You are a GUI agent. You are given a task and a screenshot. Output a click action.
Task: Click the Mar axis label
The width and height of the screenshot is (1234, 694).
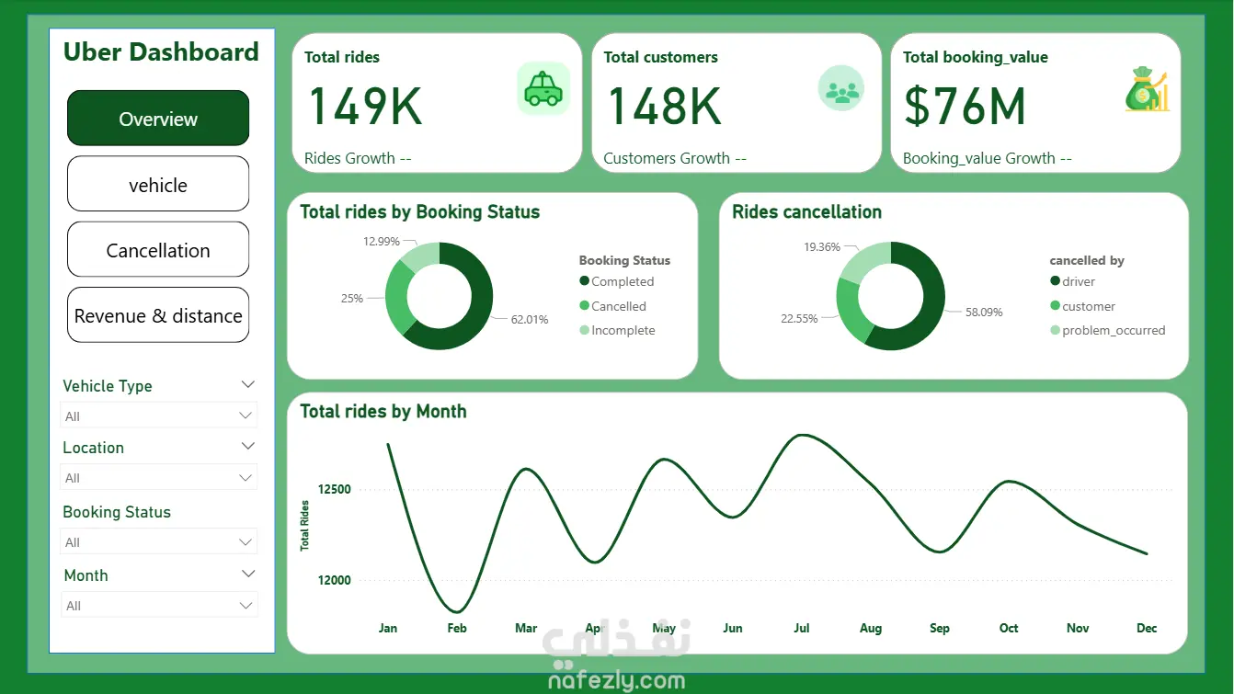(x=526, y=628)
